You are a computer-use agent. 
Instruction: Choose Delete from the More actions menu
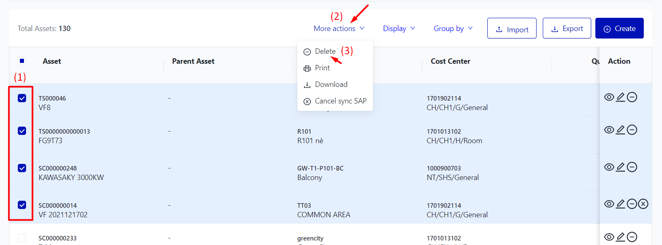(x=325, y=51)
